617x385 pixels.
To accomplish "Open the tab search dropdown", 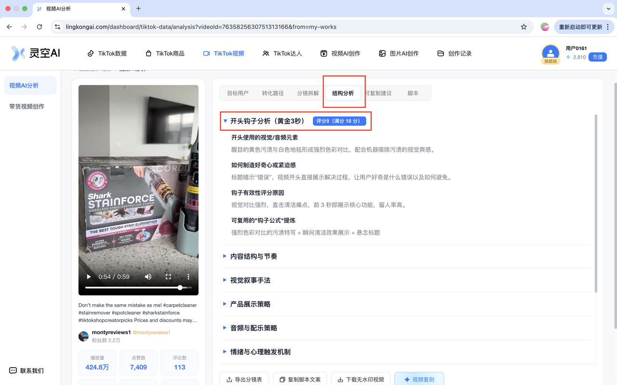I will pyautogui.click(x=607, y=9).
